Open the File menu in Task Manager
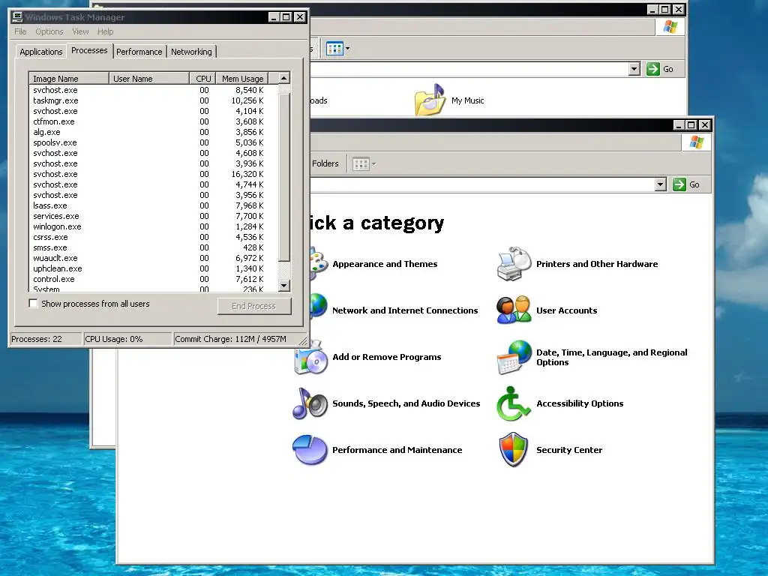The height and width of the screenshot is (576, 768). [x=20, y=31]
